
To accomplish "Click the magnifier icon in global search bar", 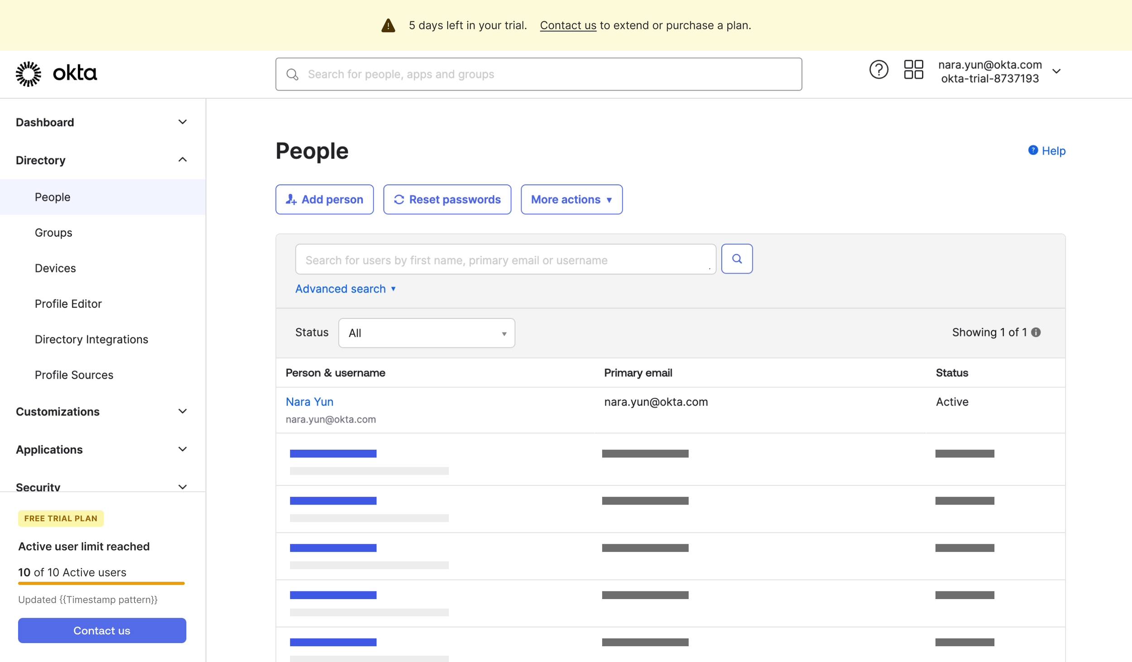I will click(293, 74).
